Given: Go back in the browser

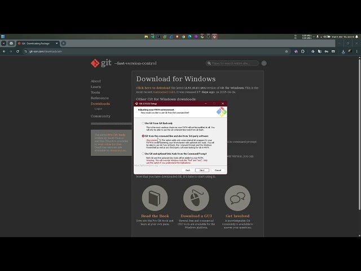Looking at the screenshot, I should (x=4, y=51).
